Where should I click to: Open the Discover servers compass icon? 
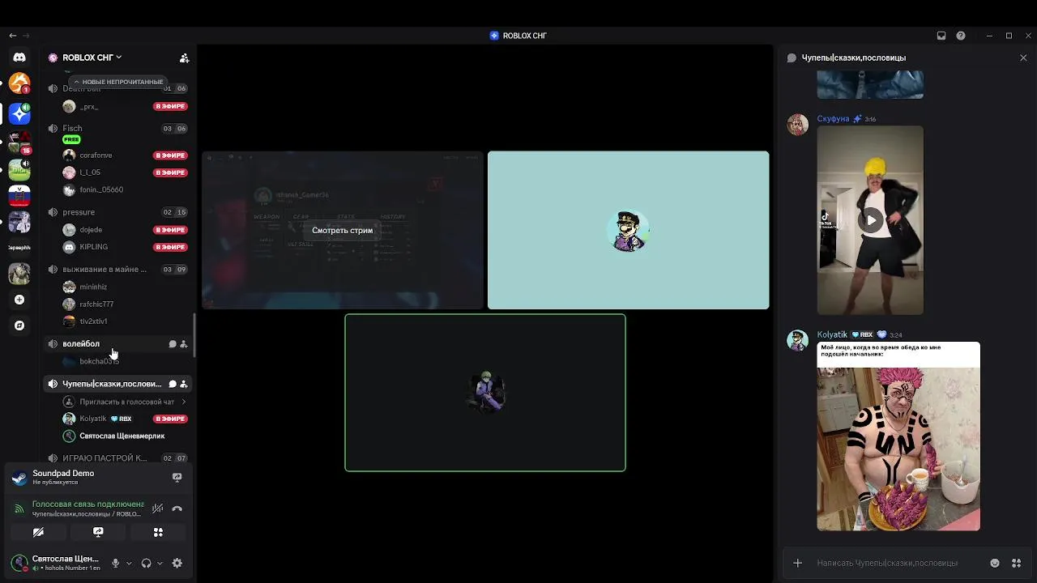19,326
